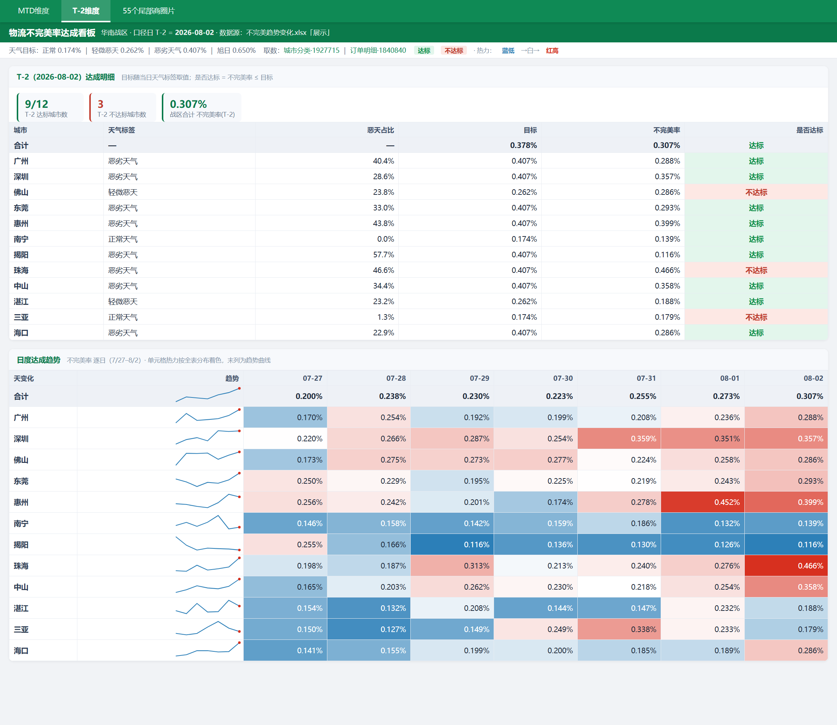Open the 55个尾部商圈片 tab
This screenshot has width=837, height=725.
[x=148, y=11]
